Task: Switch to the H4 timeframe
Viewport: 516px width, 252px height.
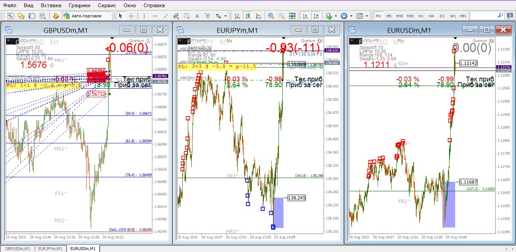Action: pos(431,16)
